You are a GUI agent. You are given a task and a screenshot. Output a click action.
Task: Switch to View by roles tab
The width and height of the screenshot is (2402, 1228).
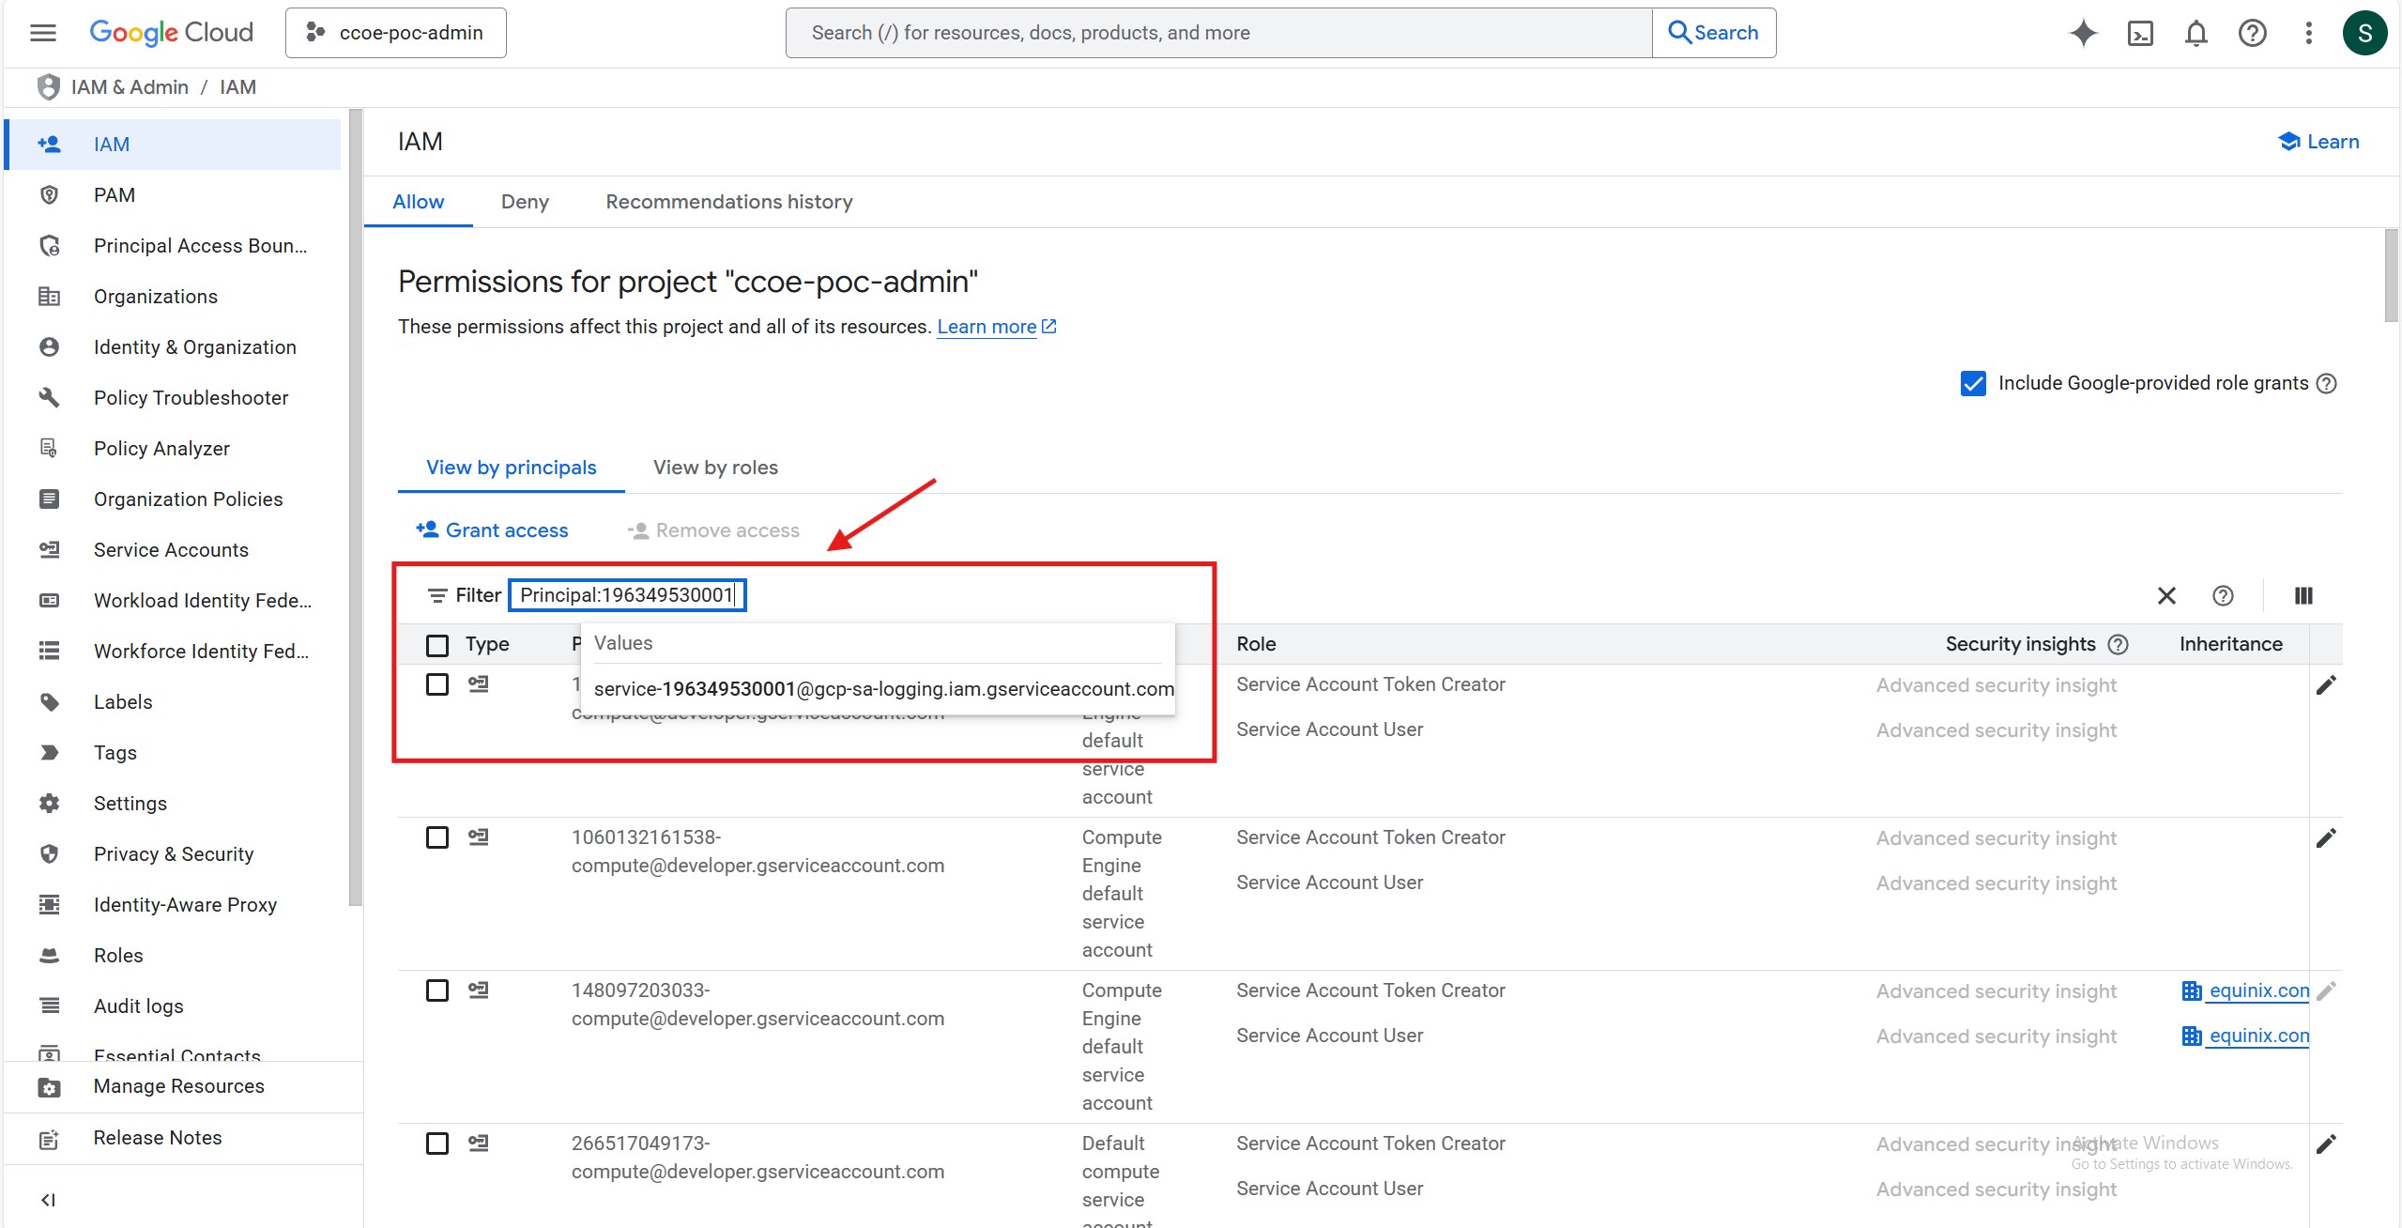715,468
